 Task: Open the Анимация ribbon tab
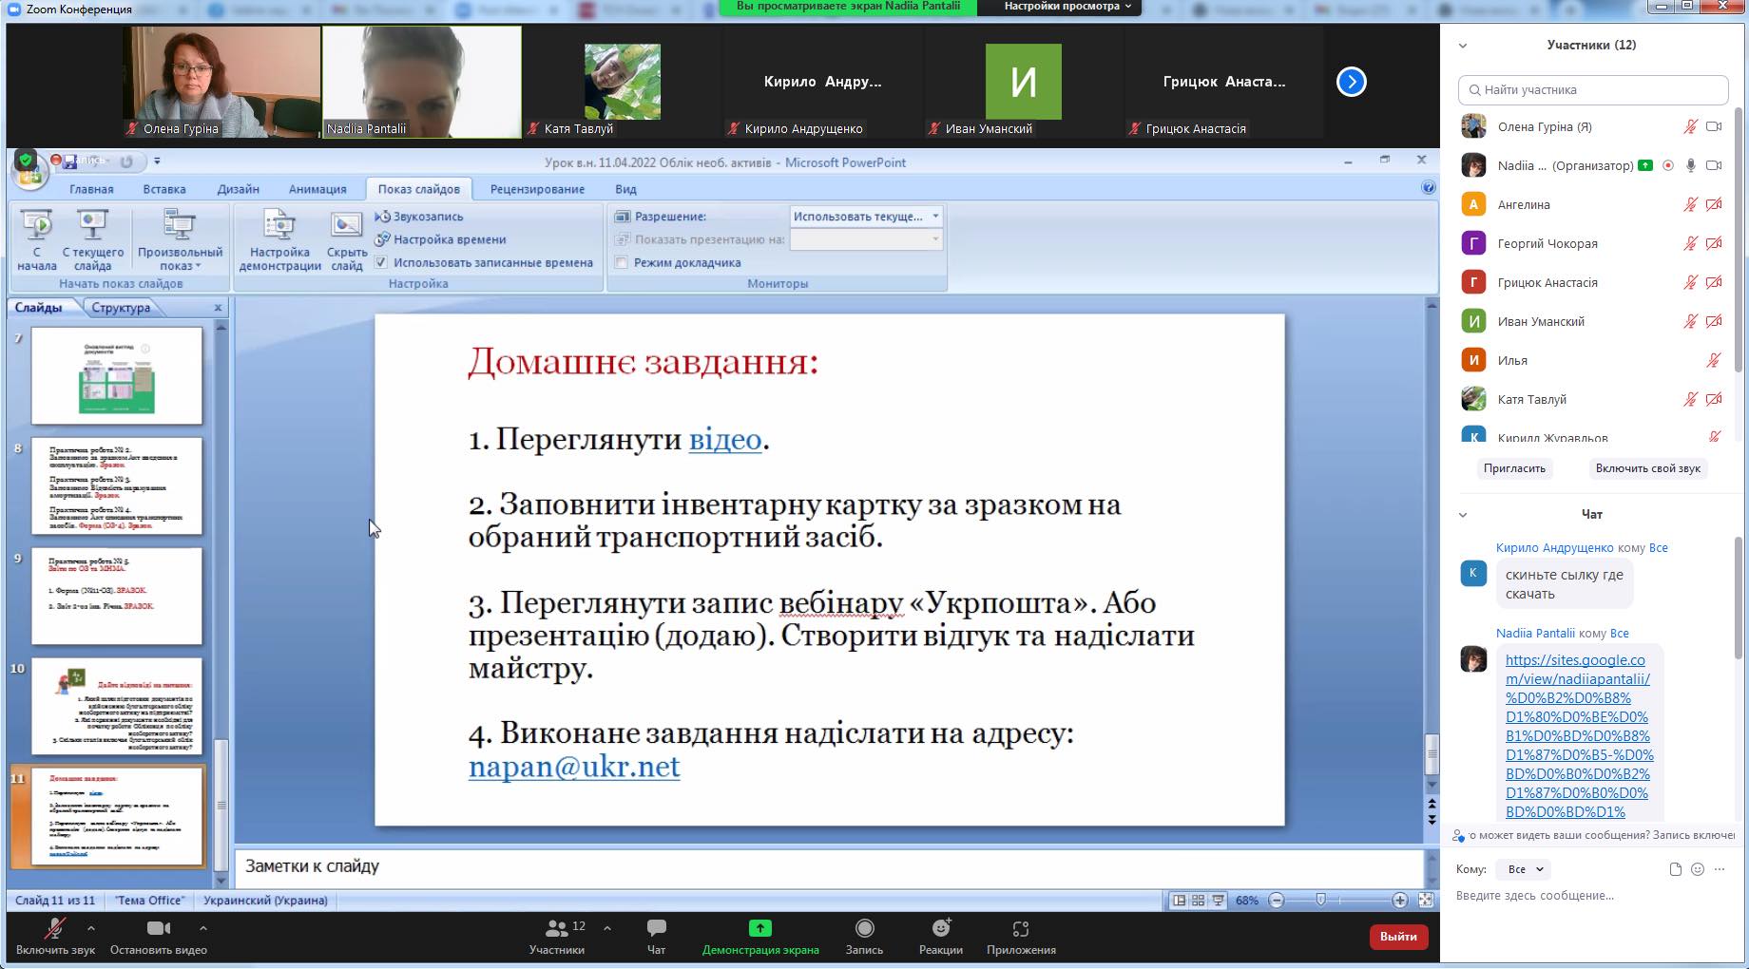coord(317,189)
